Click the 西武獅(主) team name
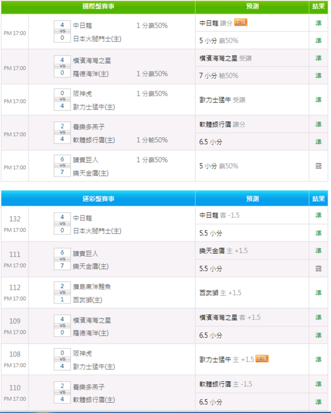 point(87,300)
